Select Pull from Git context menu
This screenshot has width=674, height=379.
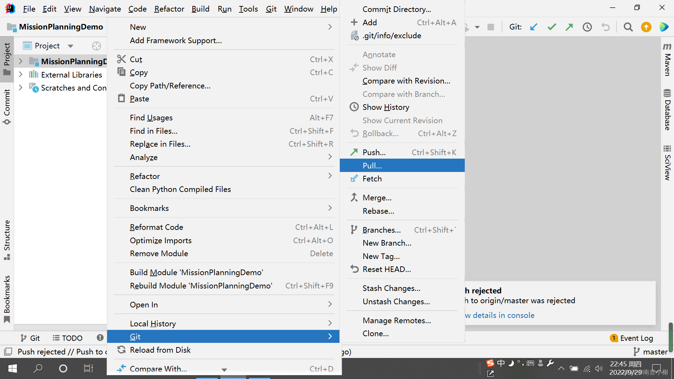[372, 165]
